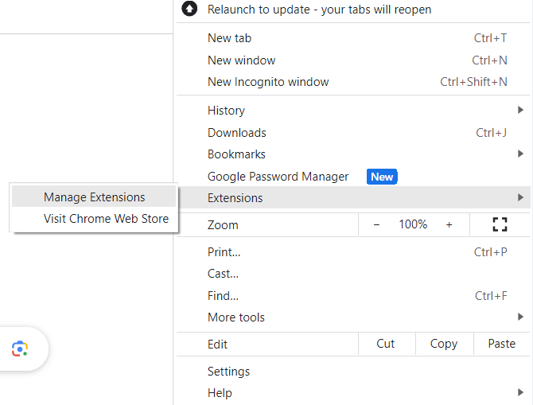Decrease zoom with the minus button

coord(376,224)
